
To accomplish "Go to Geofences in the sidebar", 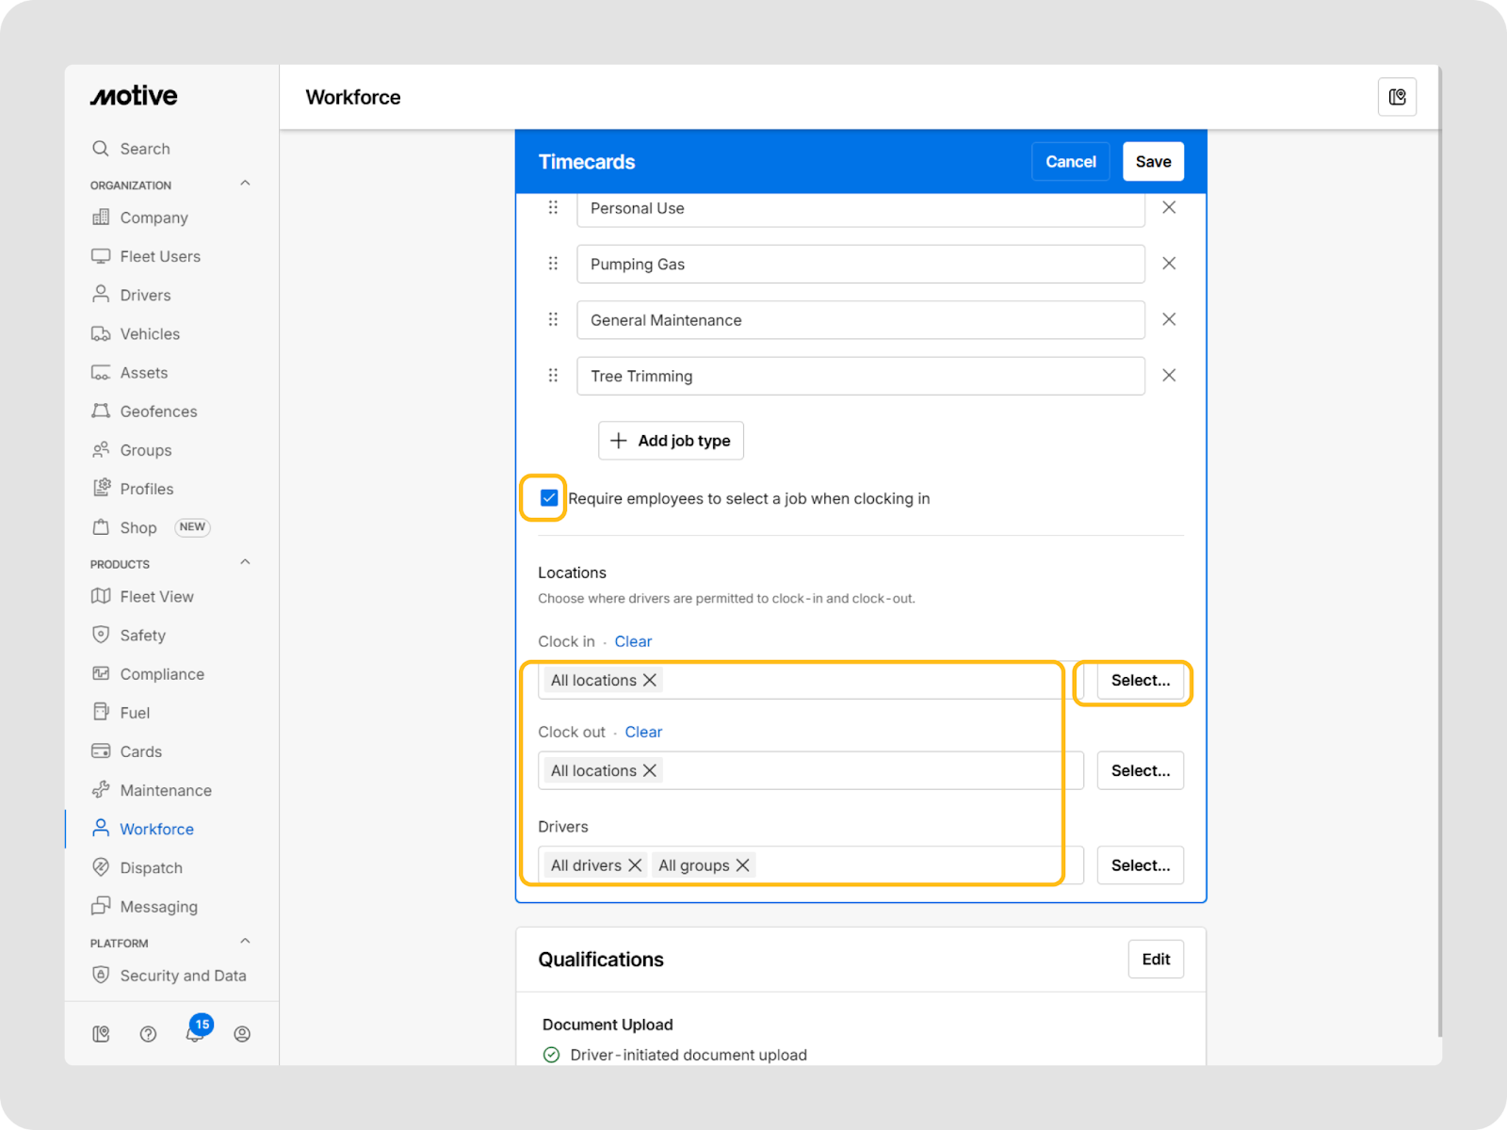I will pos(158,412).
